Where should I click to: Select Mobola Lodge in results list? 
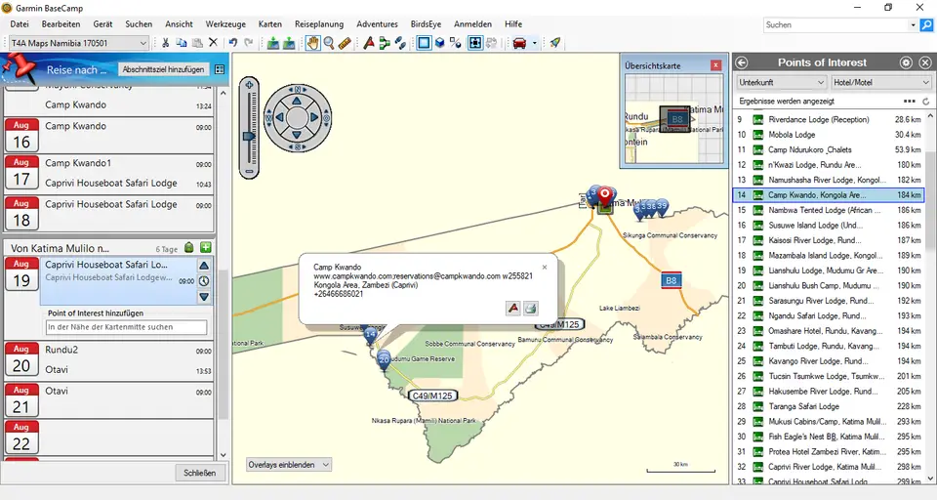[829, 135]
